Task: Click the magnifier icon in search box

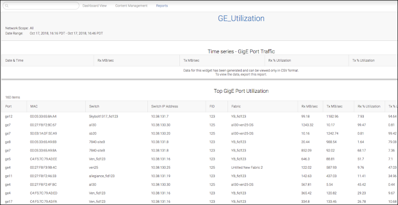Action: click(7, 6)
